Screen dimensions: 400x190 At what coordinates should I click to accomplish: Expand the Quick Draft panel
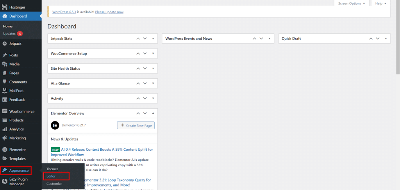pos(386,39)
